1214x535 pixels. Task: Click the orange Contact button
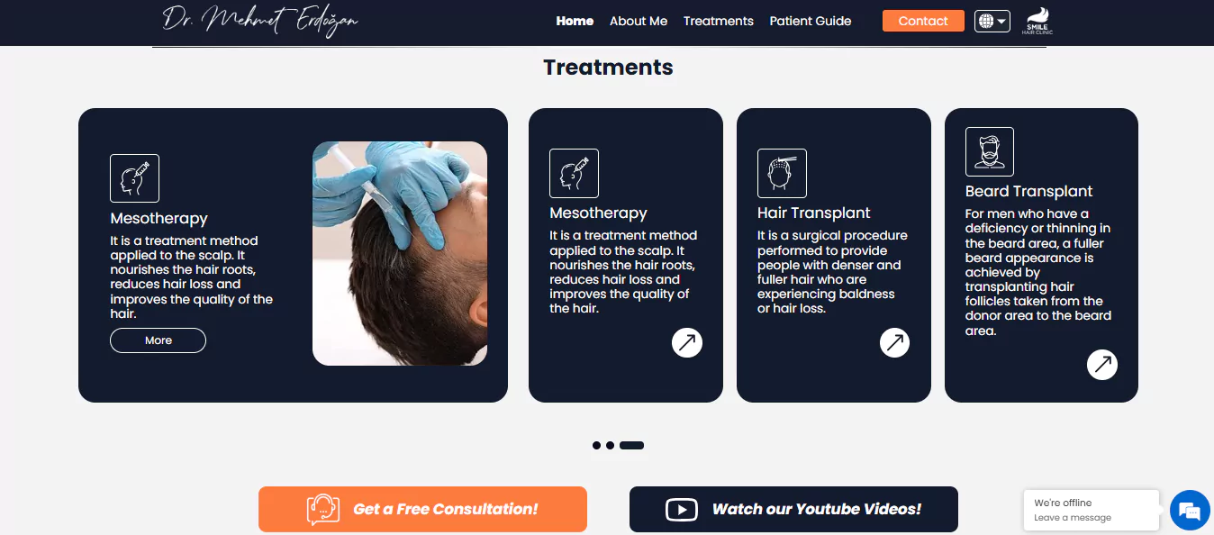point(923,21)
